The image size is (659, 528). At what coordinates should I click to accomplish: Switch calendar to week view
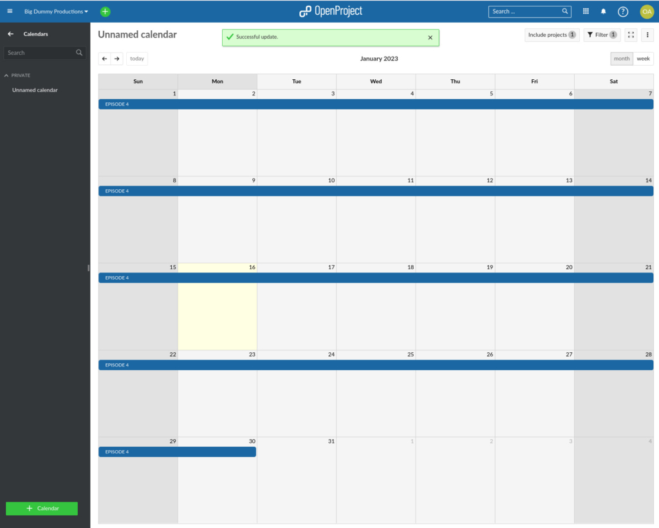[643, 58]
